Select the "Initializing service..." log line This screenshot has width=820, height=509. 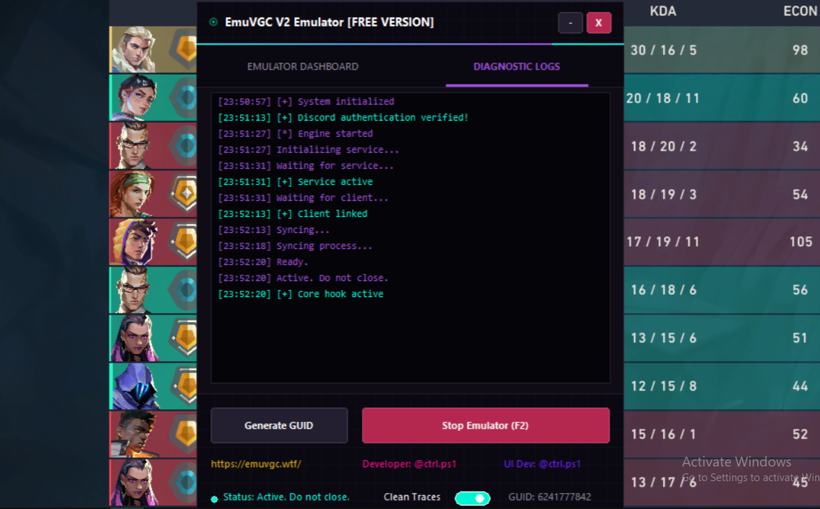pyautogui.click(x=308, y=150)
